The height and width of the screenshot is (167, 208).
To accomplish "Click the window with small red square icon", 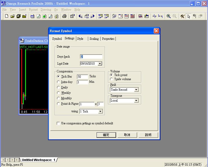I will coord(120,16).
